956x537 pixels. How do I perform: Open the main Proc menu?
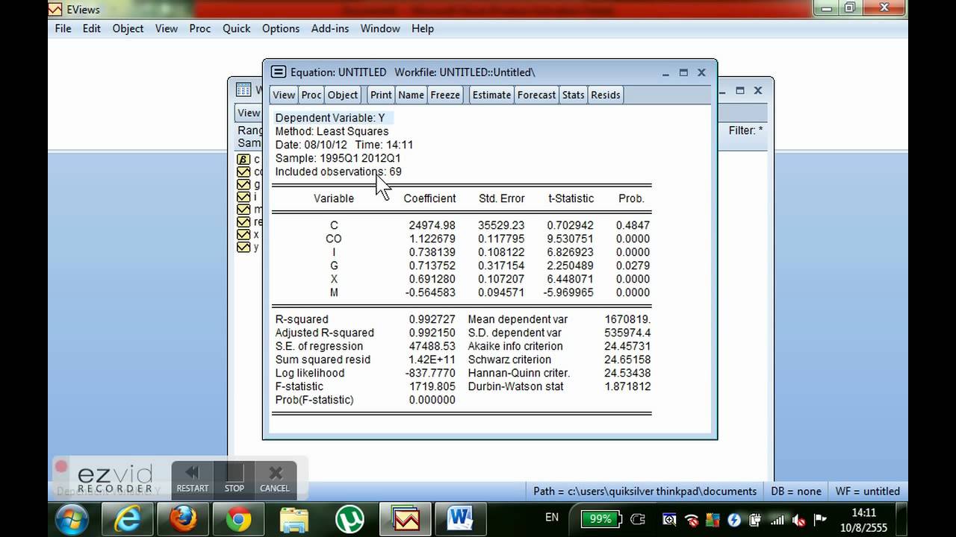coord(200,28)
